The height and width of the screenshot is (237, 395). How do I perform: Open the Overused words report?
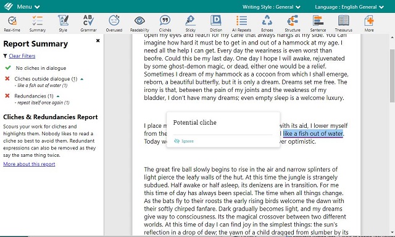[114, 23]
